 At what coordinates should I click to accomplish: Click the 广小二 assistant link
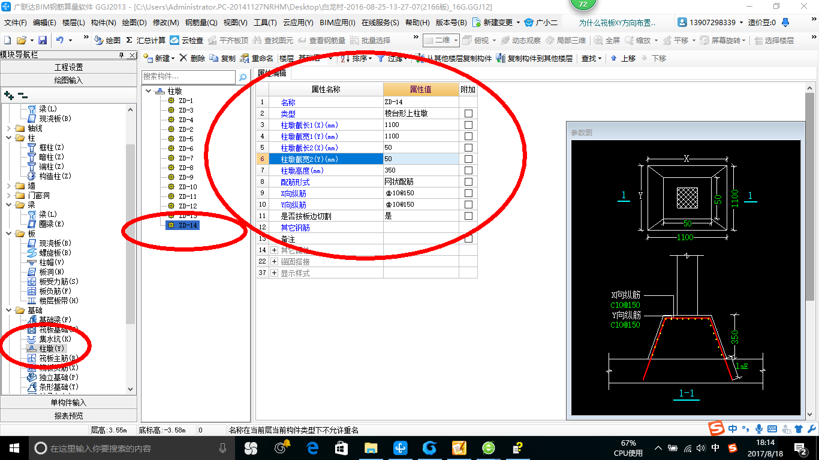[541, 23]
